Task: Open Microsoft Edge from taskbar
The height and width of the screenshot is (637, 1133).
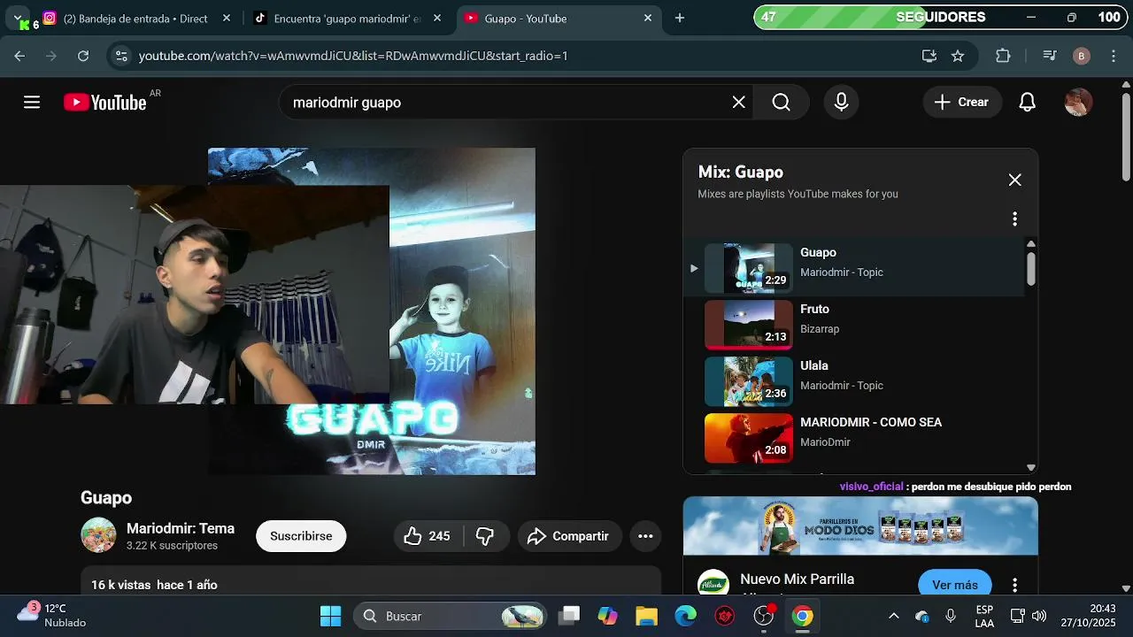Action: pyautogui.click(x=685, y=616)
